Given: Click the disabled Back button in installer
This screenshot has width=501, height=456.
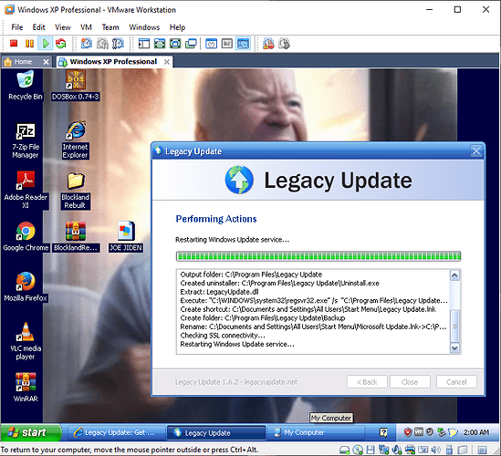Looking at the screenshot, I should (367, 382).
